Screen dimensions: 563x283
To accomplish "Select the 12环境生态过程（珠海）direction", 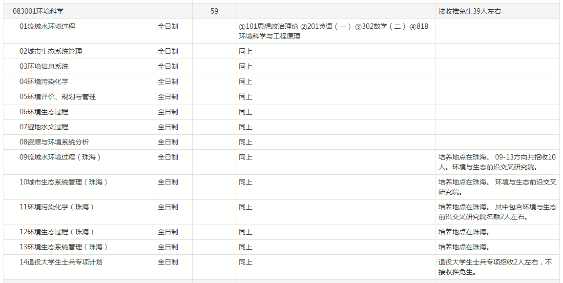I will pyautogui.click(x=57, y=232).
